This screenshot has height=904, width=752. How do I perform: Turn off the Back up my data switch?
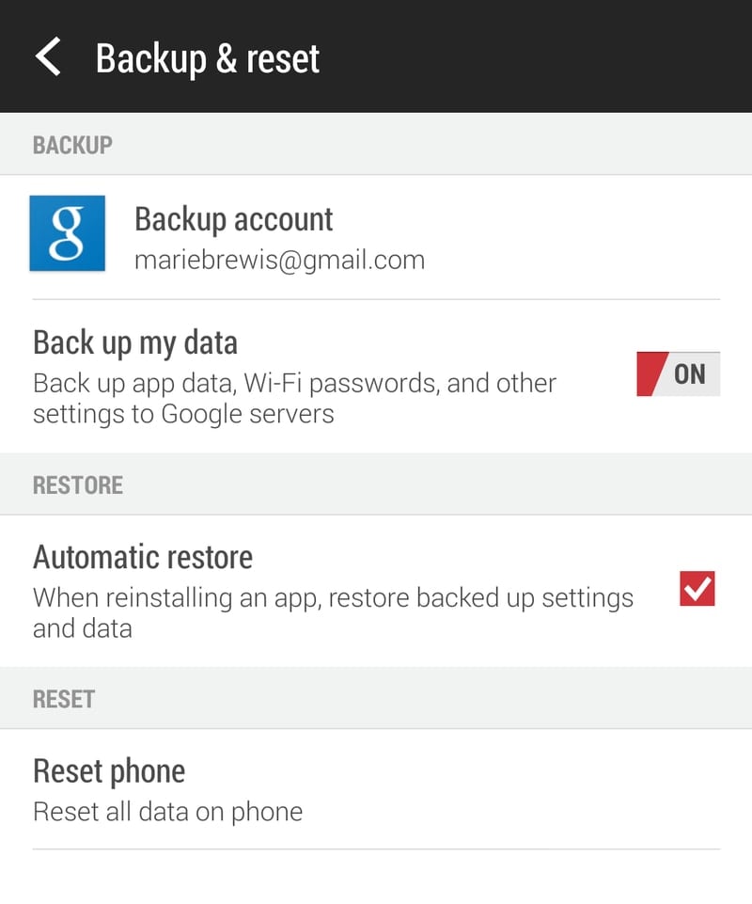678,373
